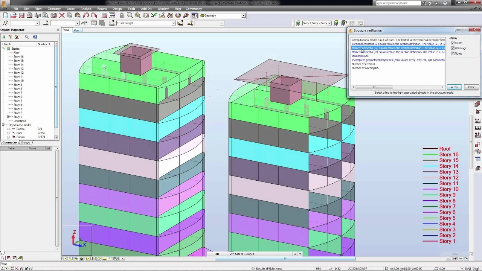Screen dimensions: 482x271
Task: Click the filter icon in Object Inspector
Action: point(11,37)
